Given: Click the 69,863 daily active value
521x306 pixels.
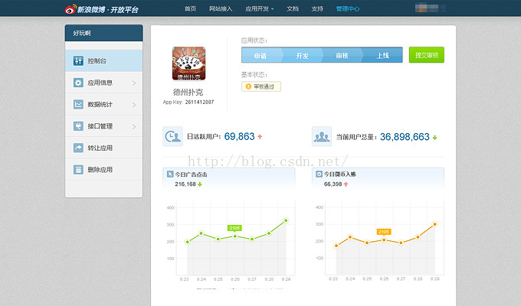Looking at the screenshot, I should pyautogui.click(x=239, y=136).
